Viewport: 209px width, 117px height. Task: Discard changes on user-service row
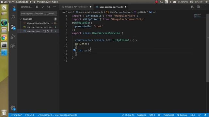(x=48, y=31)
